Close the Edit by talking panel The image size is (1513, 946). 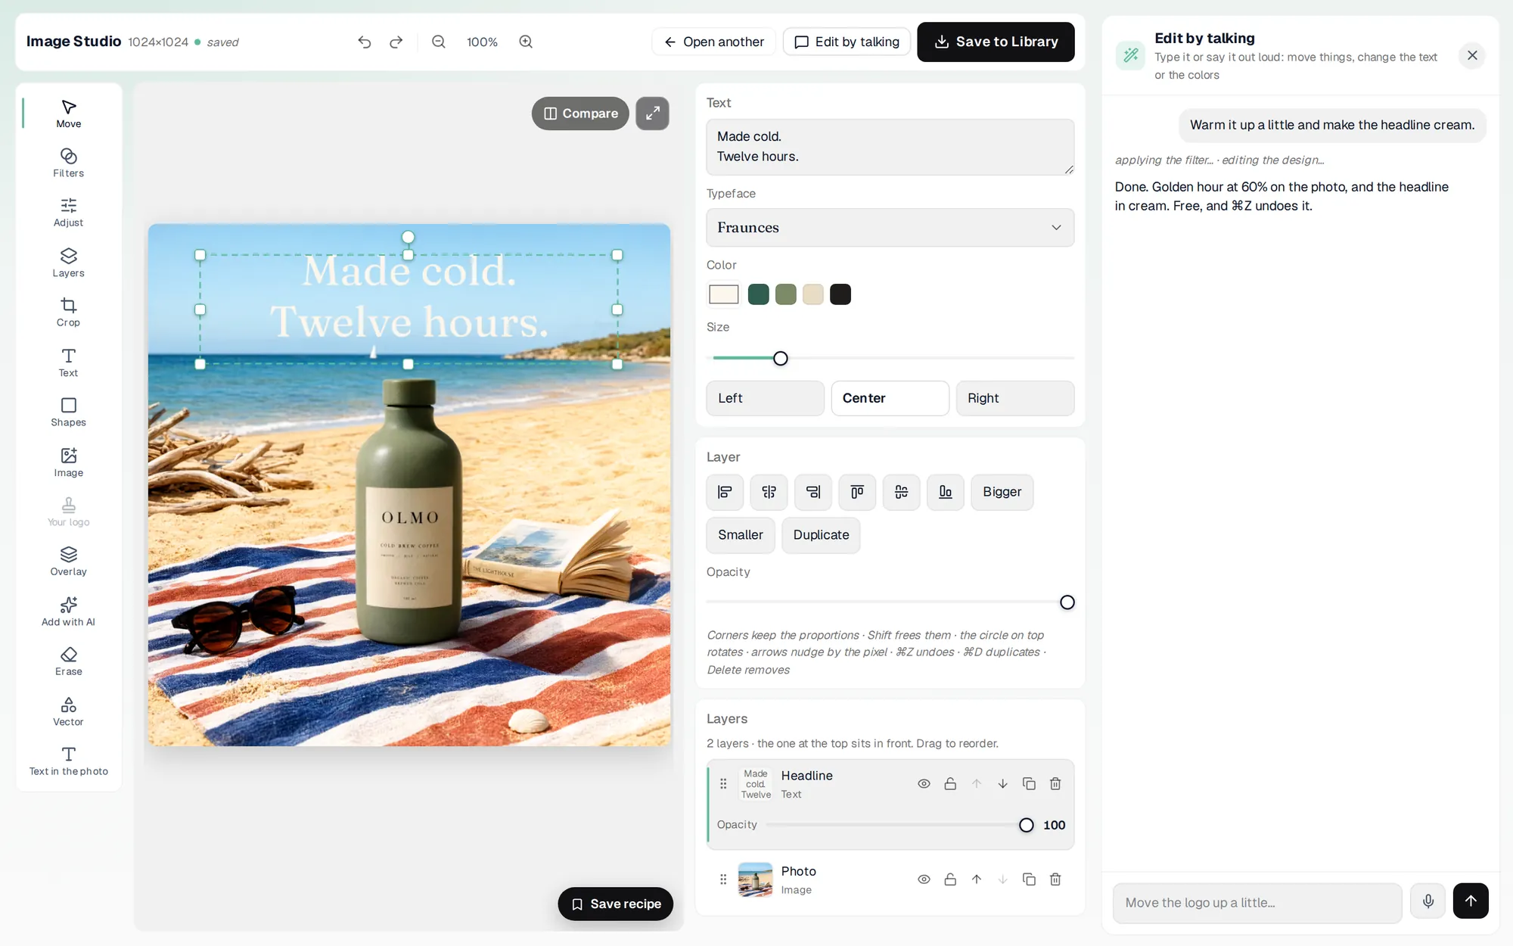(1471, 55)
